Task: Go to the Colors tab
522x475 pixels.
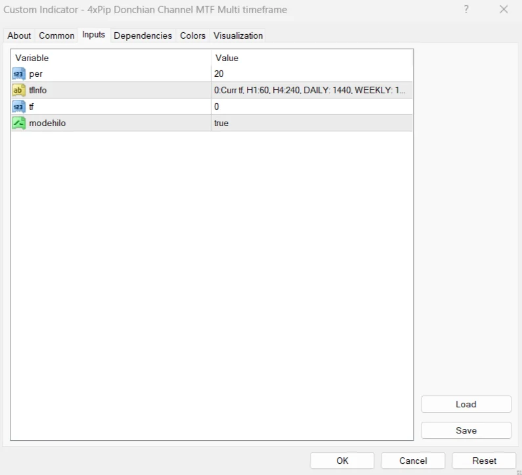Action: (193, 35)
